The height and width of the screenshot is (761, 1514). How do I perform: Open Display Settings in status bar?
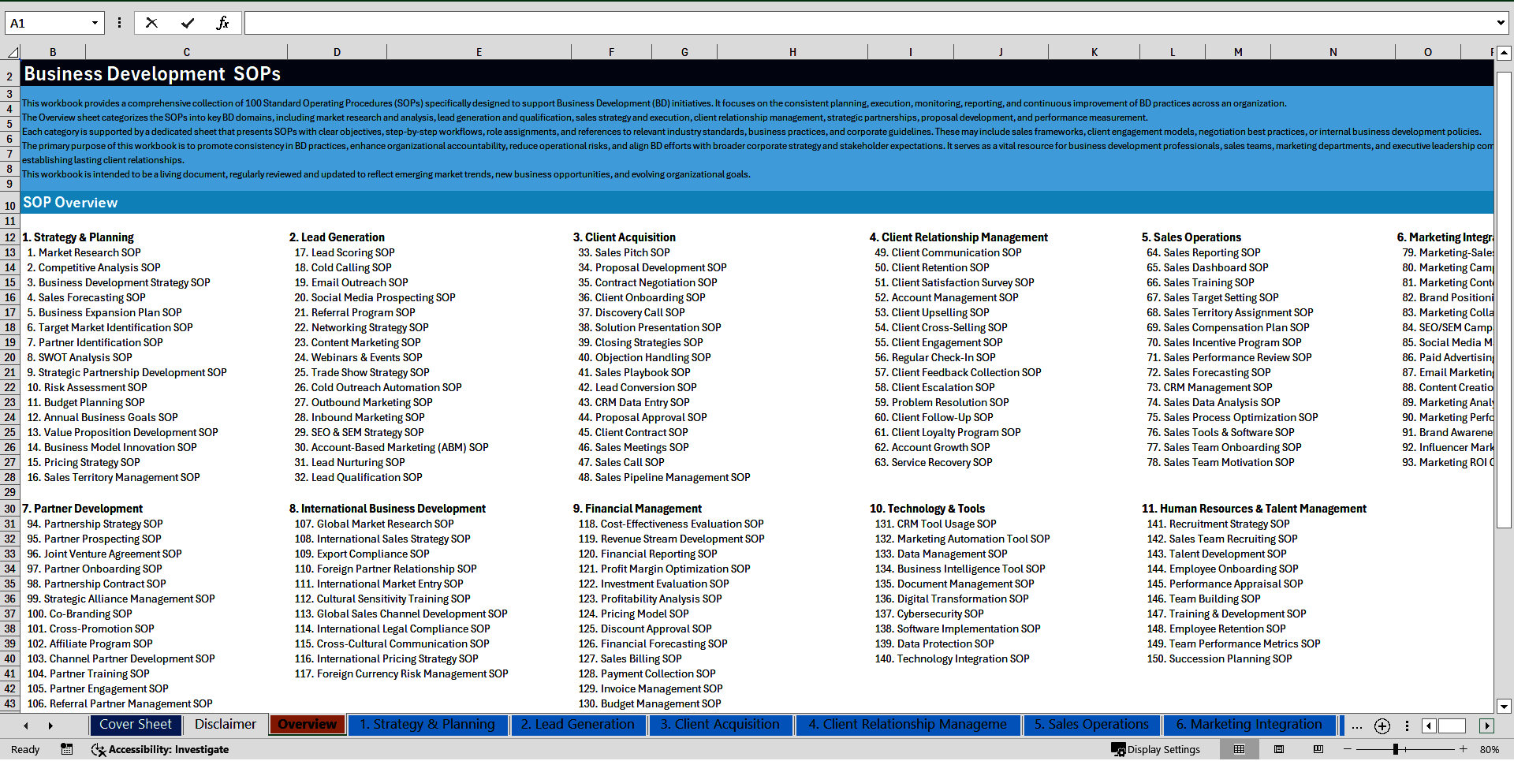point(1156,749)
